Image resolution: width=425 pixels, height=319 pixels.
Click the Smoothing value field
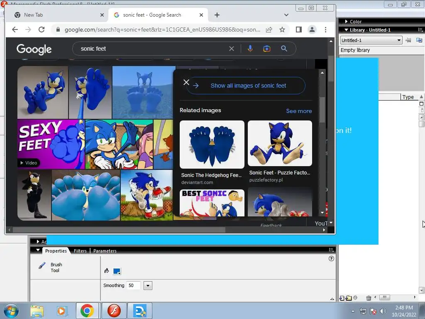(x=134, y=285)
